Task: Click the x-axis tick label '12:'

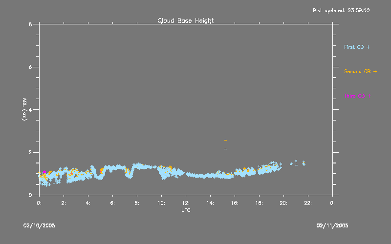Action: [x=186, y=203]
